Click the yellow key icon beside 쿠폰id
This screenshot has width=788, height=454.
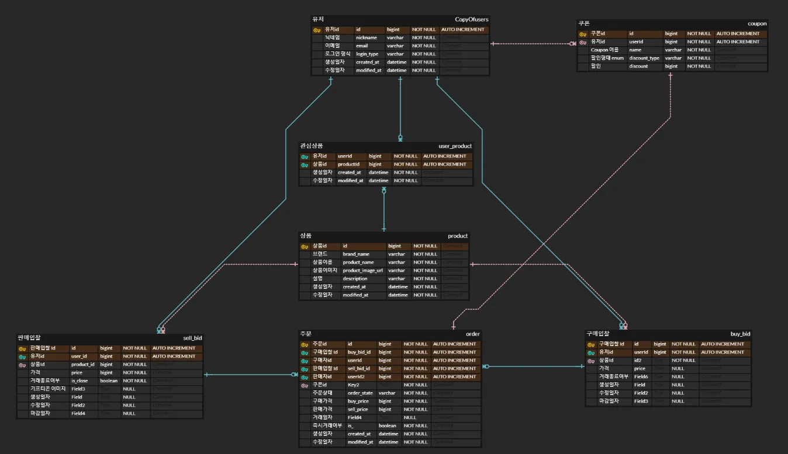pyautogui.click(x=582, y=34)
